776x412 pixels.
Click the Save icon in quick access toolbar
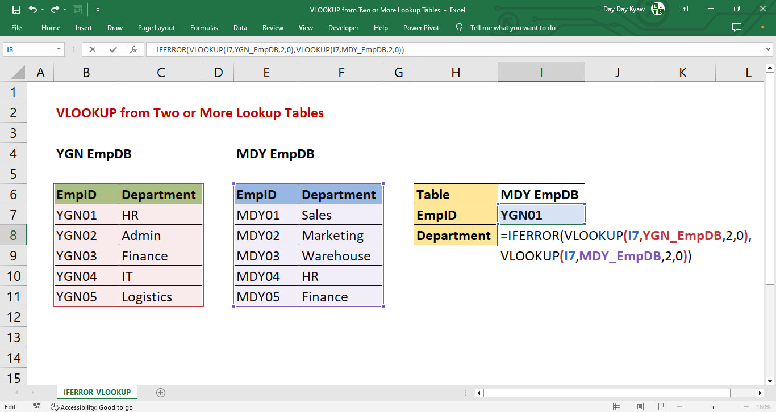16,9
